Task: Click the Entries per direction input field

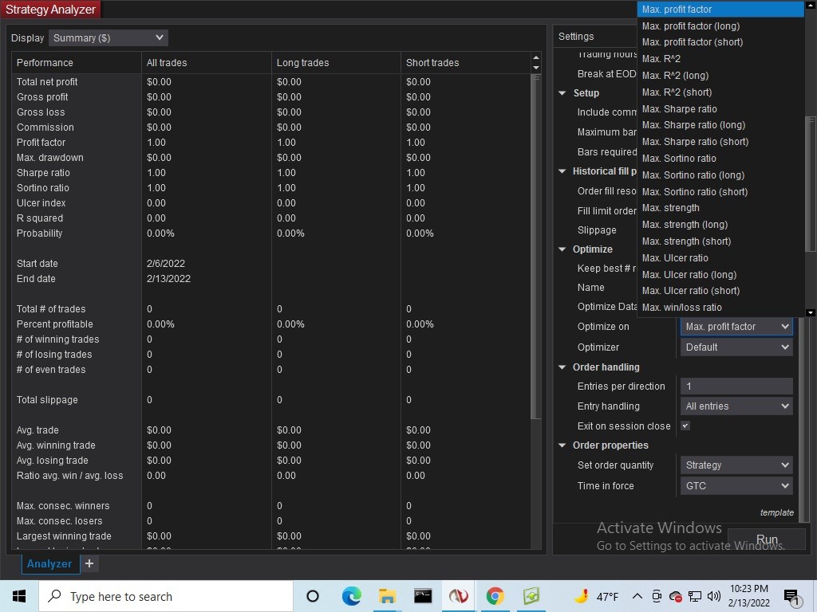Action: click(736, 386)
